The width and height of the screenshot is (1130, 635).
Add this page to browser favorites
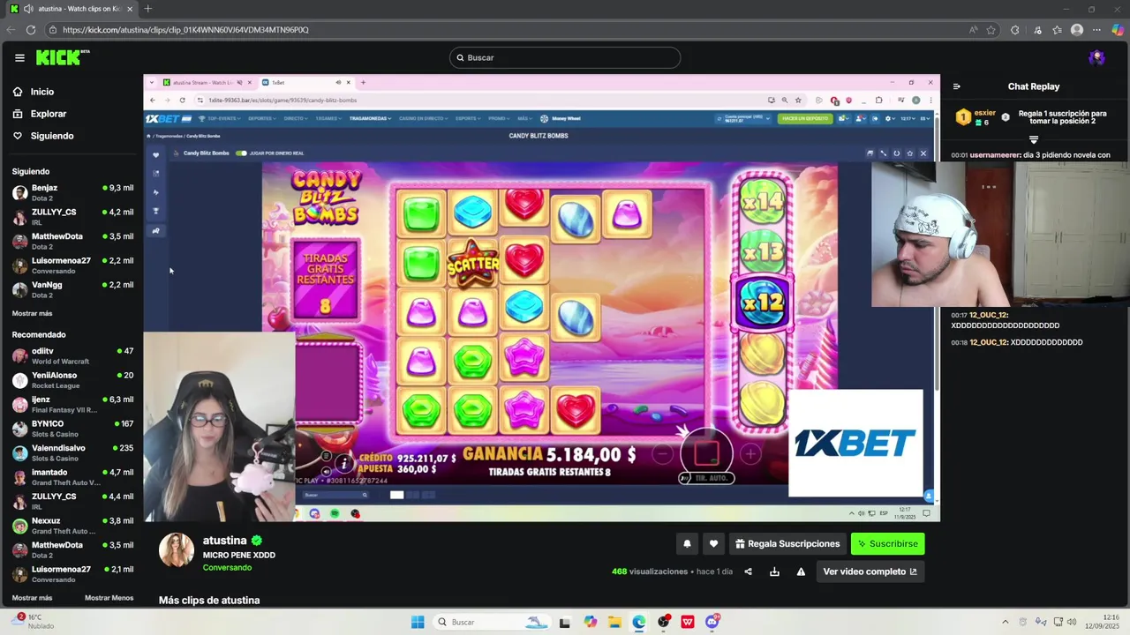991,30
